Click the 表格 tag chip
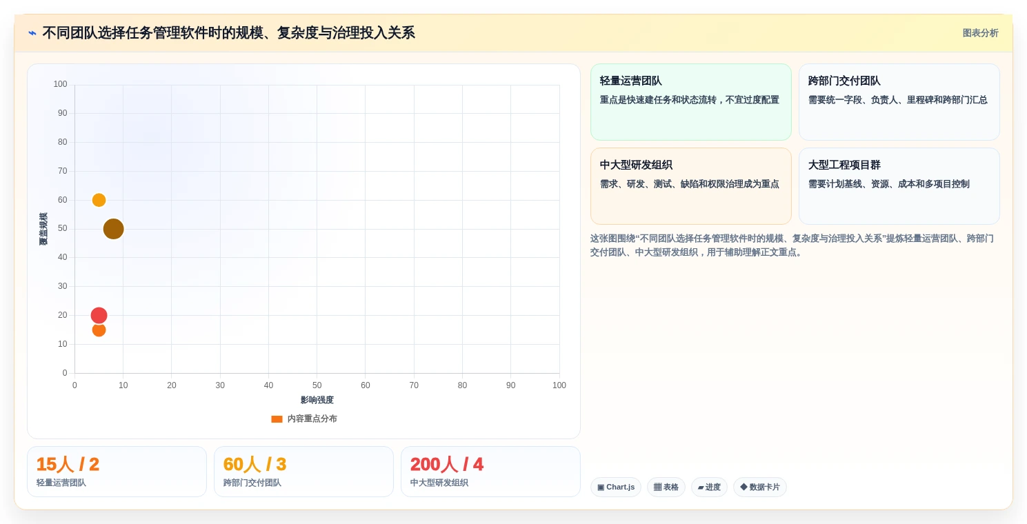 [x=666, y=487]
